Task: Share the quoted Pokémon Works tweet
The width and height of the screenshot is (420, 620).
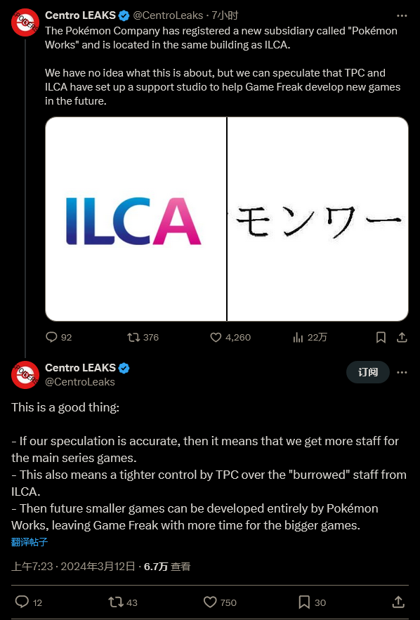Action: click(x=402, y=337)
